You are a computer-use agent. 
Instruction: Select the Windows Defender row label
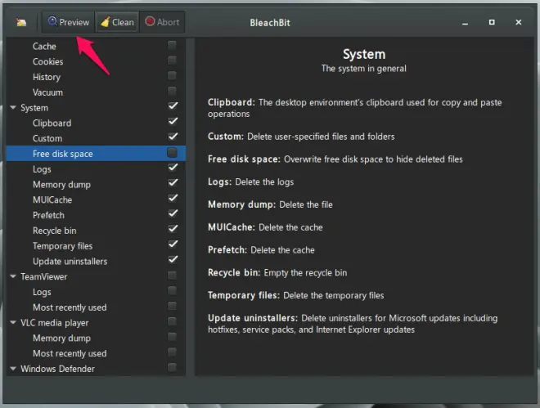pos(57,369)
